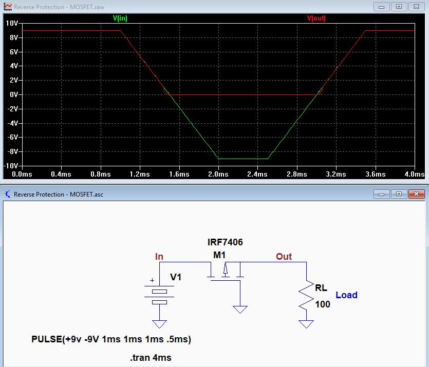Click the ground symbol under resistor RL

tap(306, 324)
